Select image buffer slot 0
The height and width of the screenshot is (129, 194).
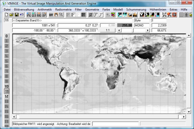6,36
